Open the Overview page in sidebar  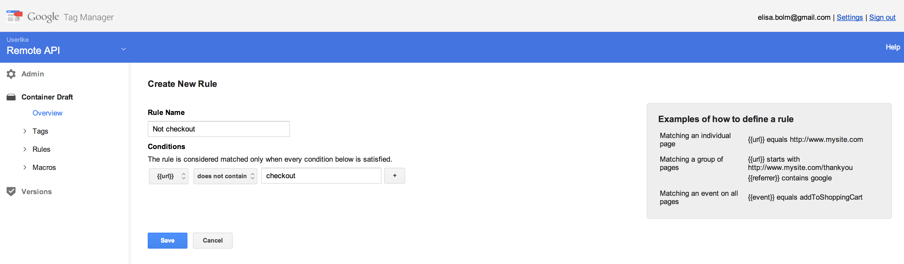(47, 113)
